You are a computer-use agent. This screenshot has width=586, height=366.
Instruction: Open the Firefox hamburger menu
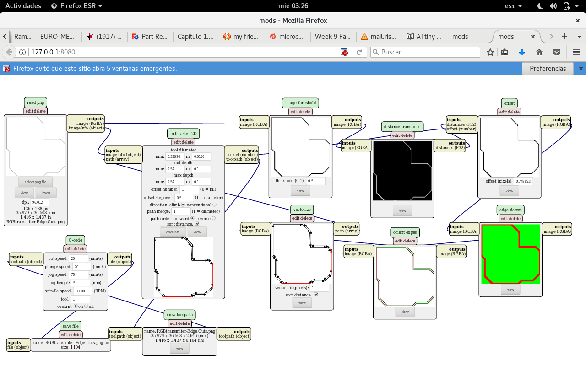[576, 52]
